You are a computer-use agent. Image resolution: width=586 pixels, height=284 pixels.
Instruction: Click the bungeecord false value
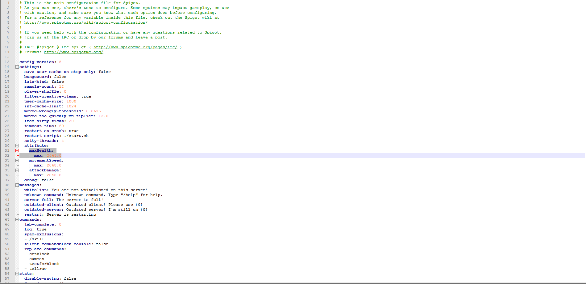pyautogui.click(x=60, y=77)
